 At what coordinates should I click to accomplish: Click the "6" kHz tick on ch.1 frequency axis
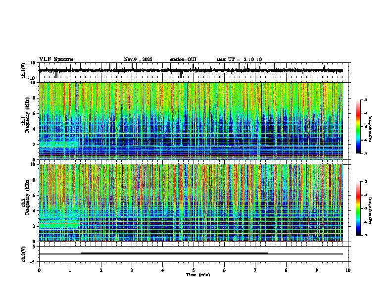click(34, 113)
